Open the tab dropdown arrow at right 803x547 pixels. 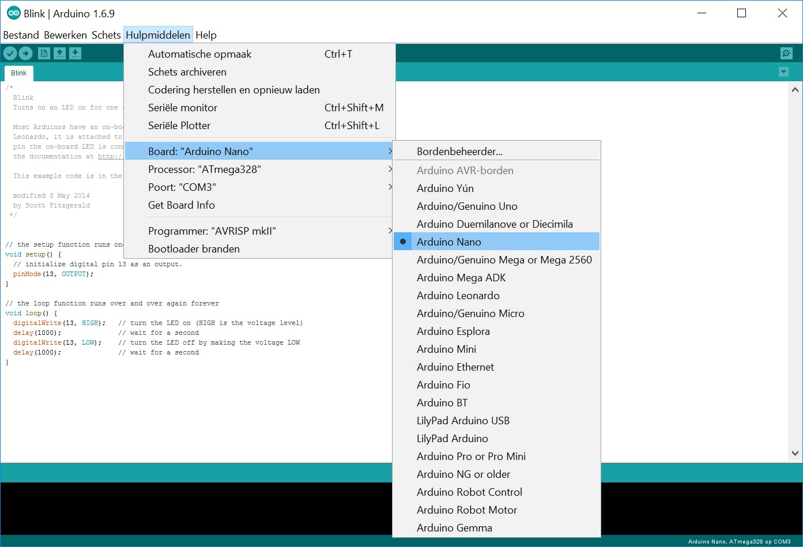pyautogui.click(x=783, y=72)
